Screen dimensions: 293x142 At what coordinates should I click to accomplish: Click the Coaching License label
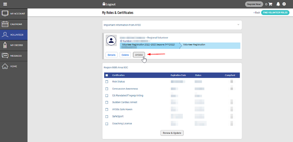(x=122, y=124)
